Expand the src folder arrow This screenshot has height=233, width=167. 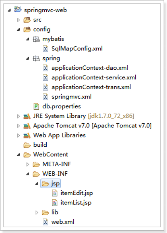[x=19, y=20]
